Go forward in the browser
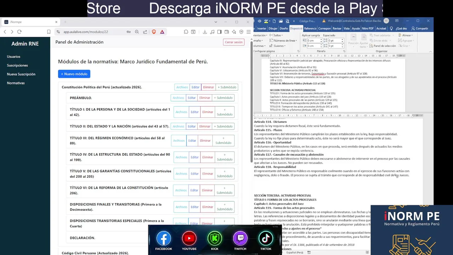Screen dimensions: 453x255 12,32
